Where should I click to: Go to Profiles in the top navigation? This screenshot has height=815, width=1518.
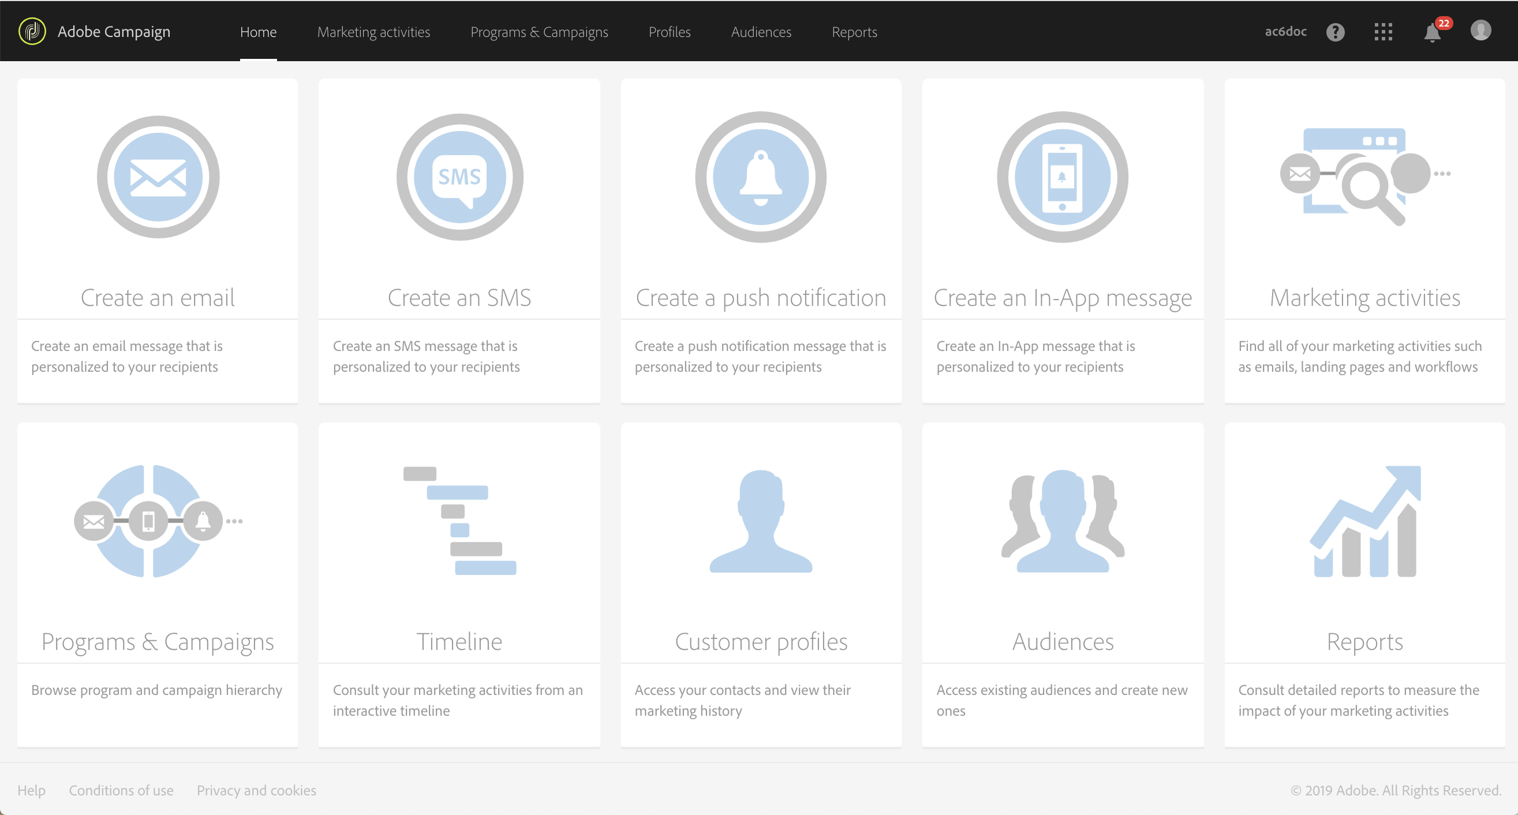[x=670, y=32]
